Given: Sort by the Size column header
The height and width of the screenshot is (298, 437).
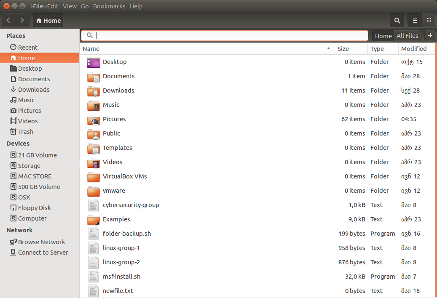Looking at the screenshot, I should coord(351,49).
